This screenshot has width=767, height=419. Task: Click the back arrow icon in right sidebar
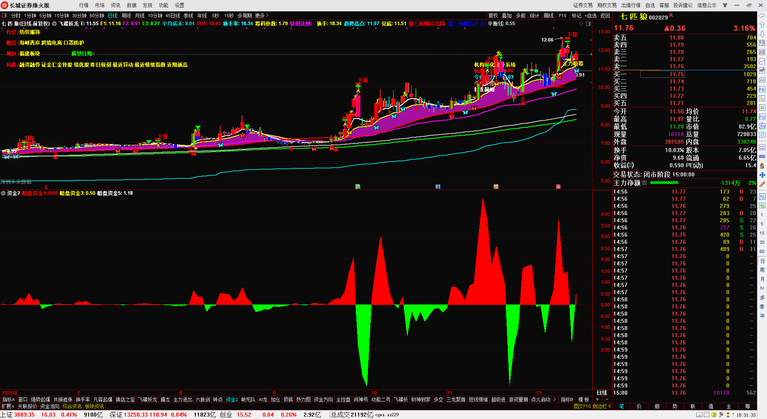(x=762, y=16)
